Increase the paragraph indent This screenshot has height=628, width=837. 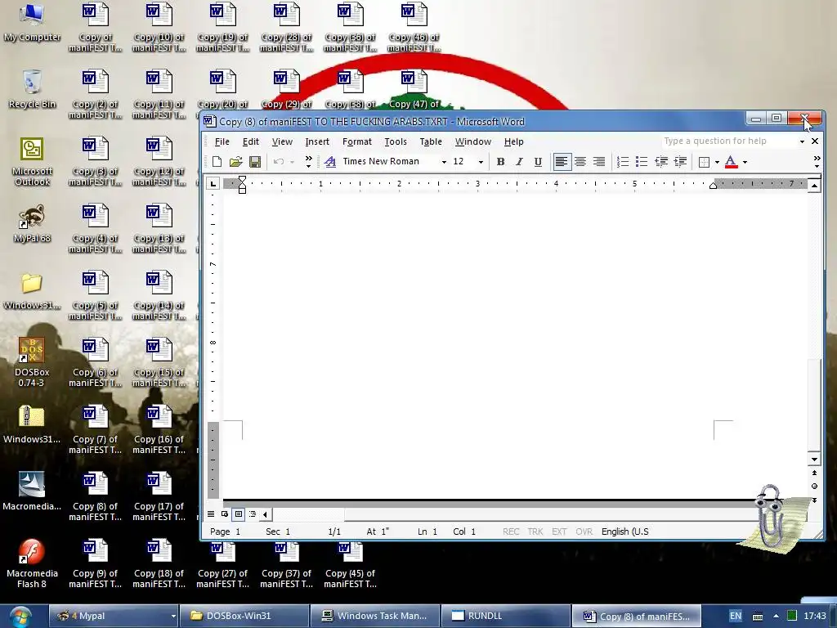point(680,162)
